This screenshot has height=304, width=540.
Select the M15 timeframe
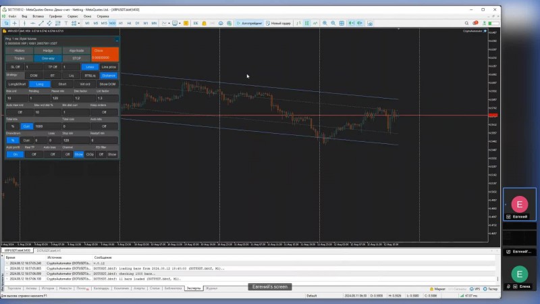click(x=104, y=23)
